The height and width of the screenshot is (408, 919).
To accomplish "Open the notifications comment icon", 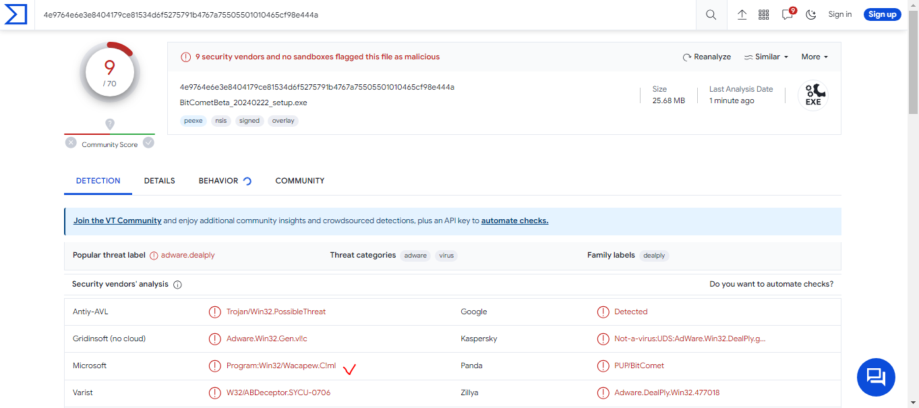I will click(x=787, y=15).
